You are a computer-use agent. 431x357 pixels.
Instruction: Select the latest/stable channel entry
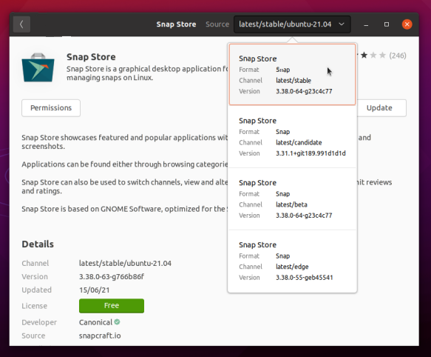[x=292, y=75]
